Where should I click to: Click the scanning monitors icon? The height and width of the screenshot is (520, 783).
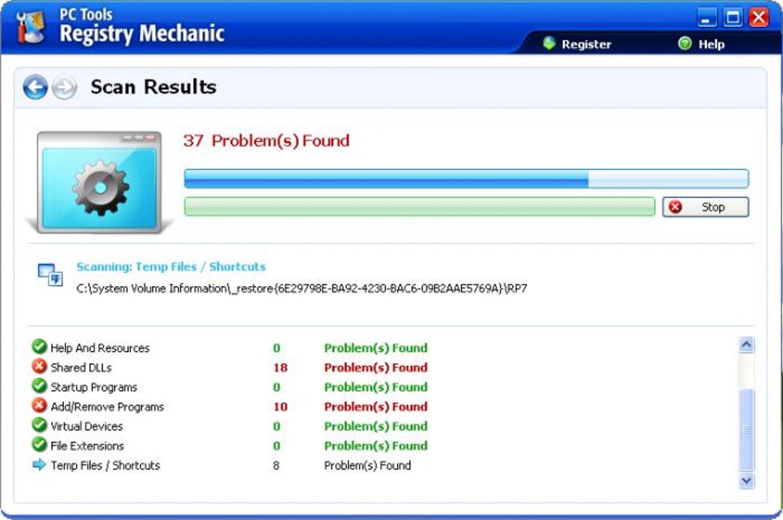click(x=51, y=275)
